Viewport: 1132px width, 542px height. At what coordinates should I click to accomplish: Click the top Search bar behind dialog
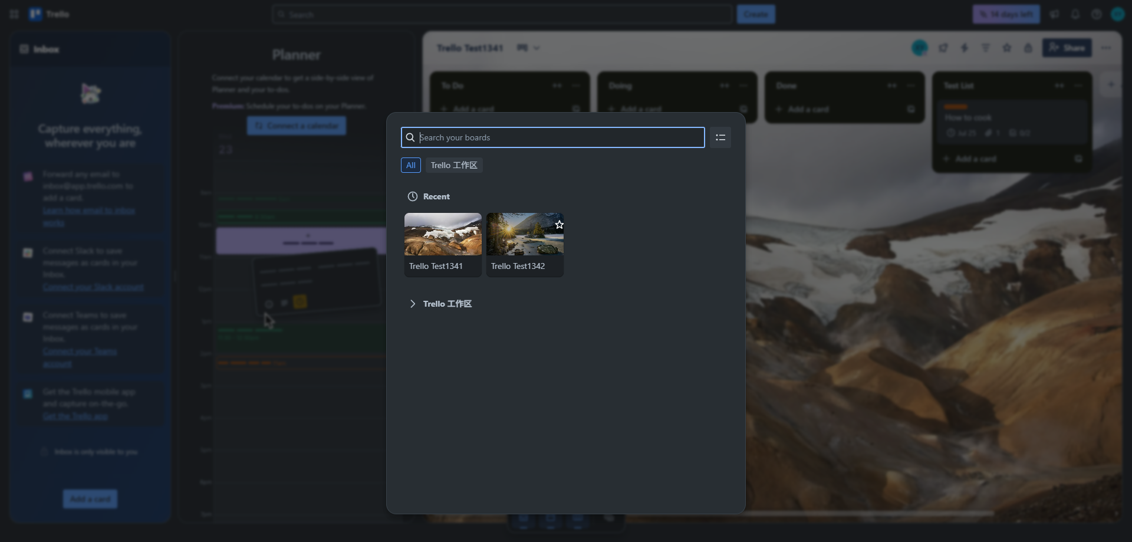(x=502, y=14)
